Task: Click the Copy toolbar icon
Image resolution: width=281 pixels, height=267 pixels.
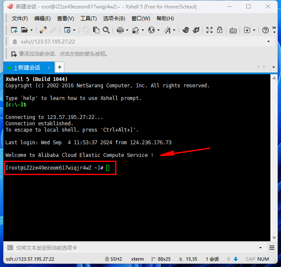Action: coord(86,30)
